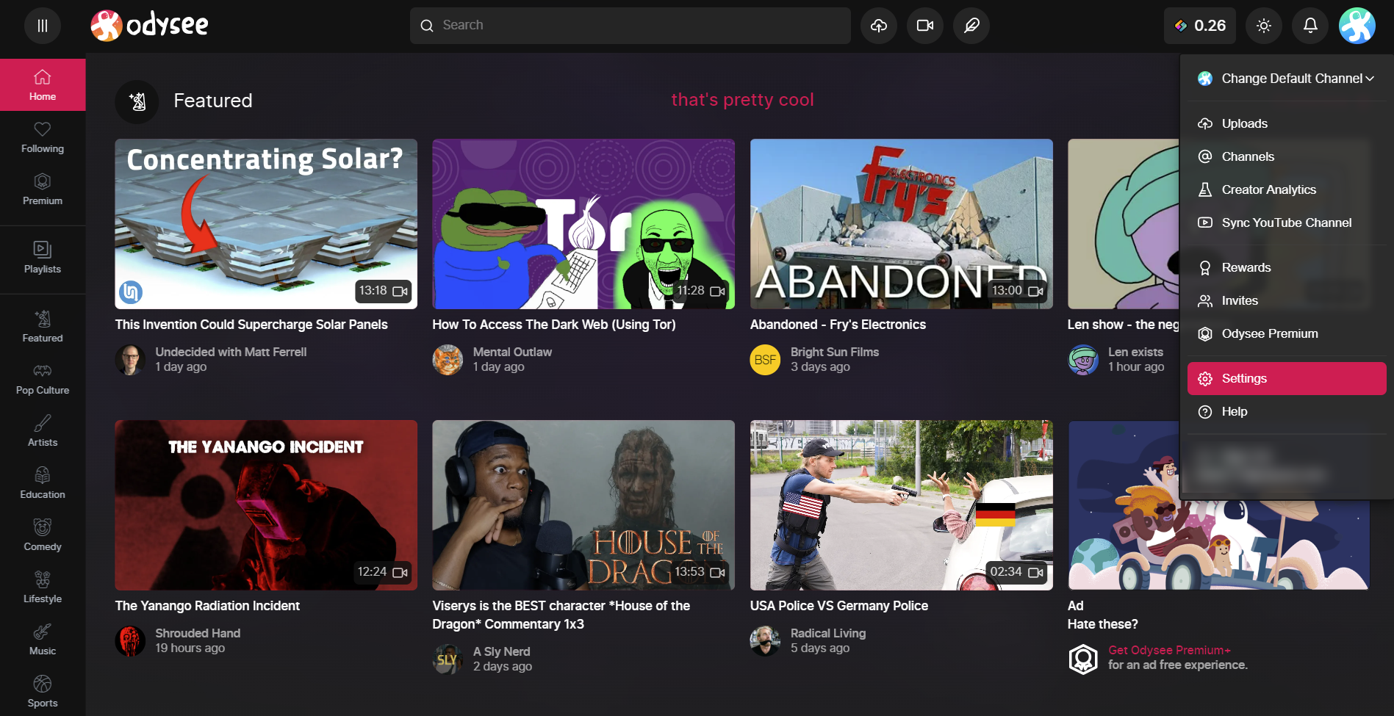Choose Sync YouTube Channel

click(1287, 223)
